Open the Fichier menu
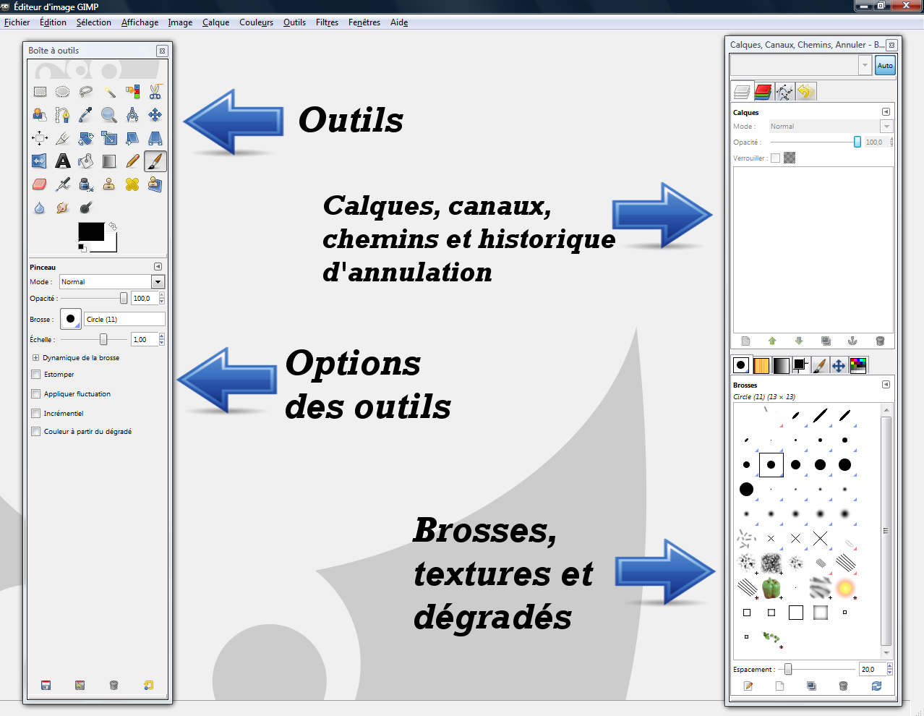This screenshot has width=924, height=716. pos(17,22)
